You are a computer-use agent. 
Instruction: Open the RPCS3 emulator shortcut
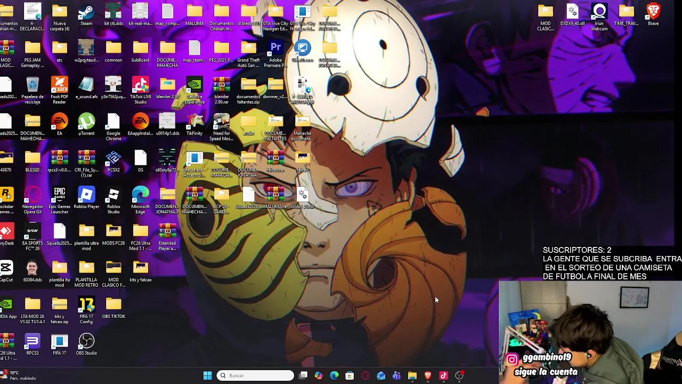point(33,344)
